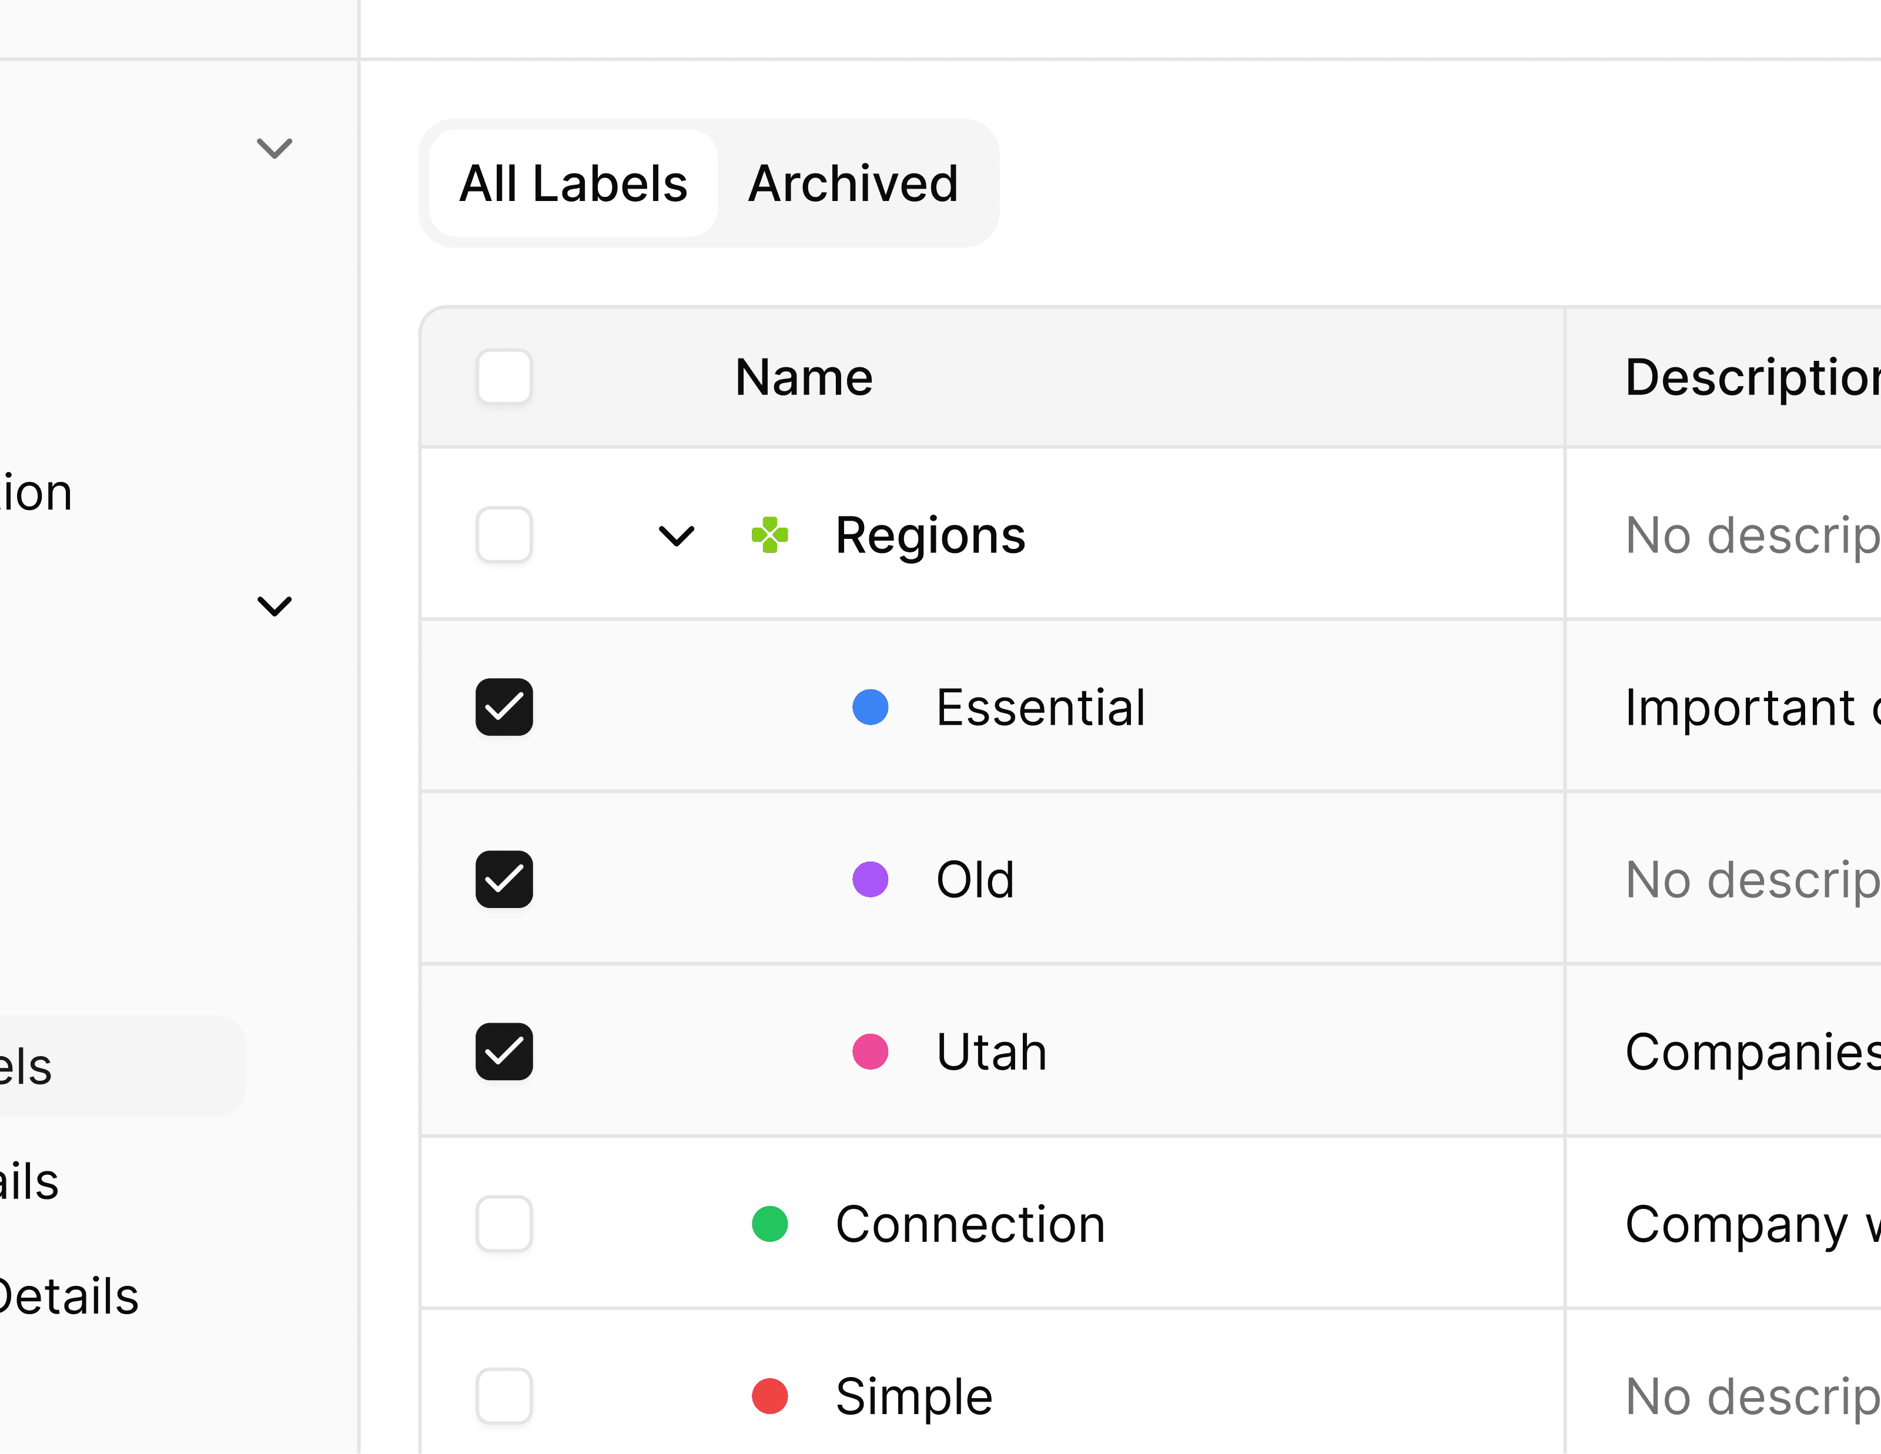Click the green Regions group icon

coord(769,535)
